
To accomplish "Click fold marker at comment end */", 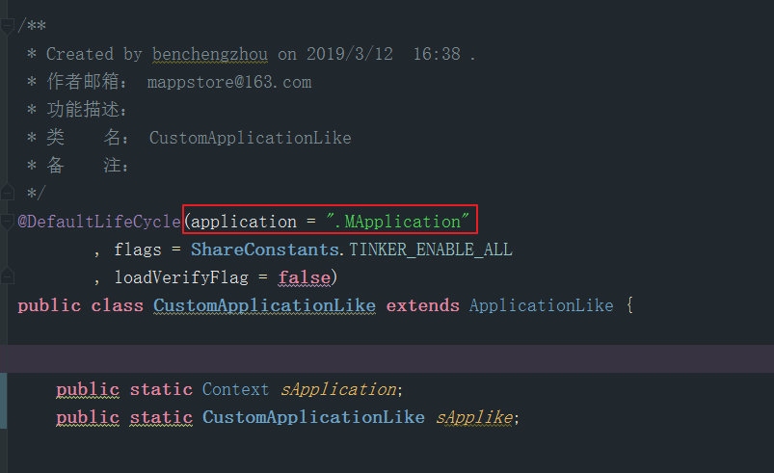I will [8, 193].
